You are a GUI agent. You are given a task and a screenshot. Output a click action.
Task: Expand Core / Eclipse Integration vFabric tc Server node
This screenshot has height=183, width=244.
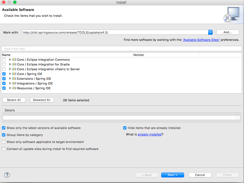10,69
